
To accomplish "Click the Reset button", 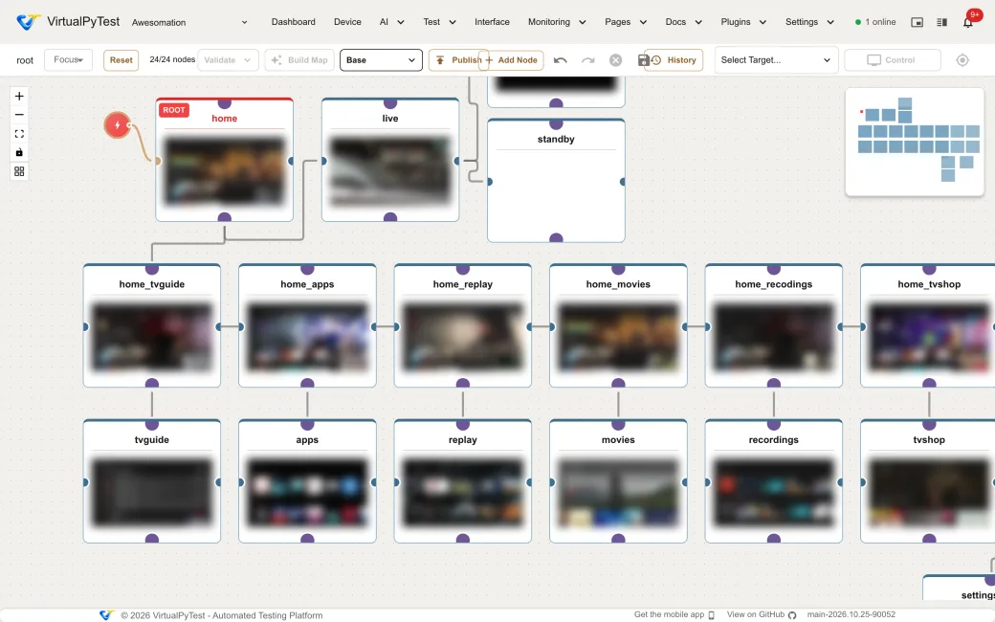I will pos(121,60).
